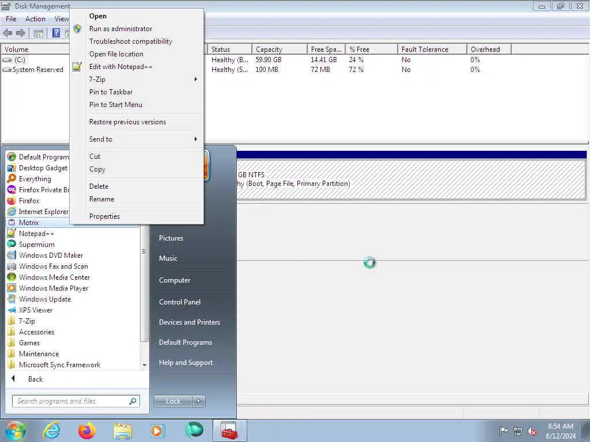Select Delete in the context menu

coord(137,186)
